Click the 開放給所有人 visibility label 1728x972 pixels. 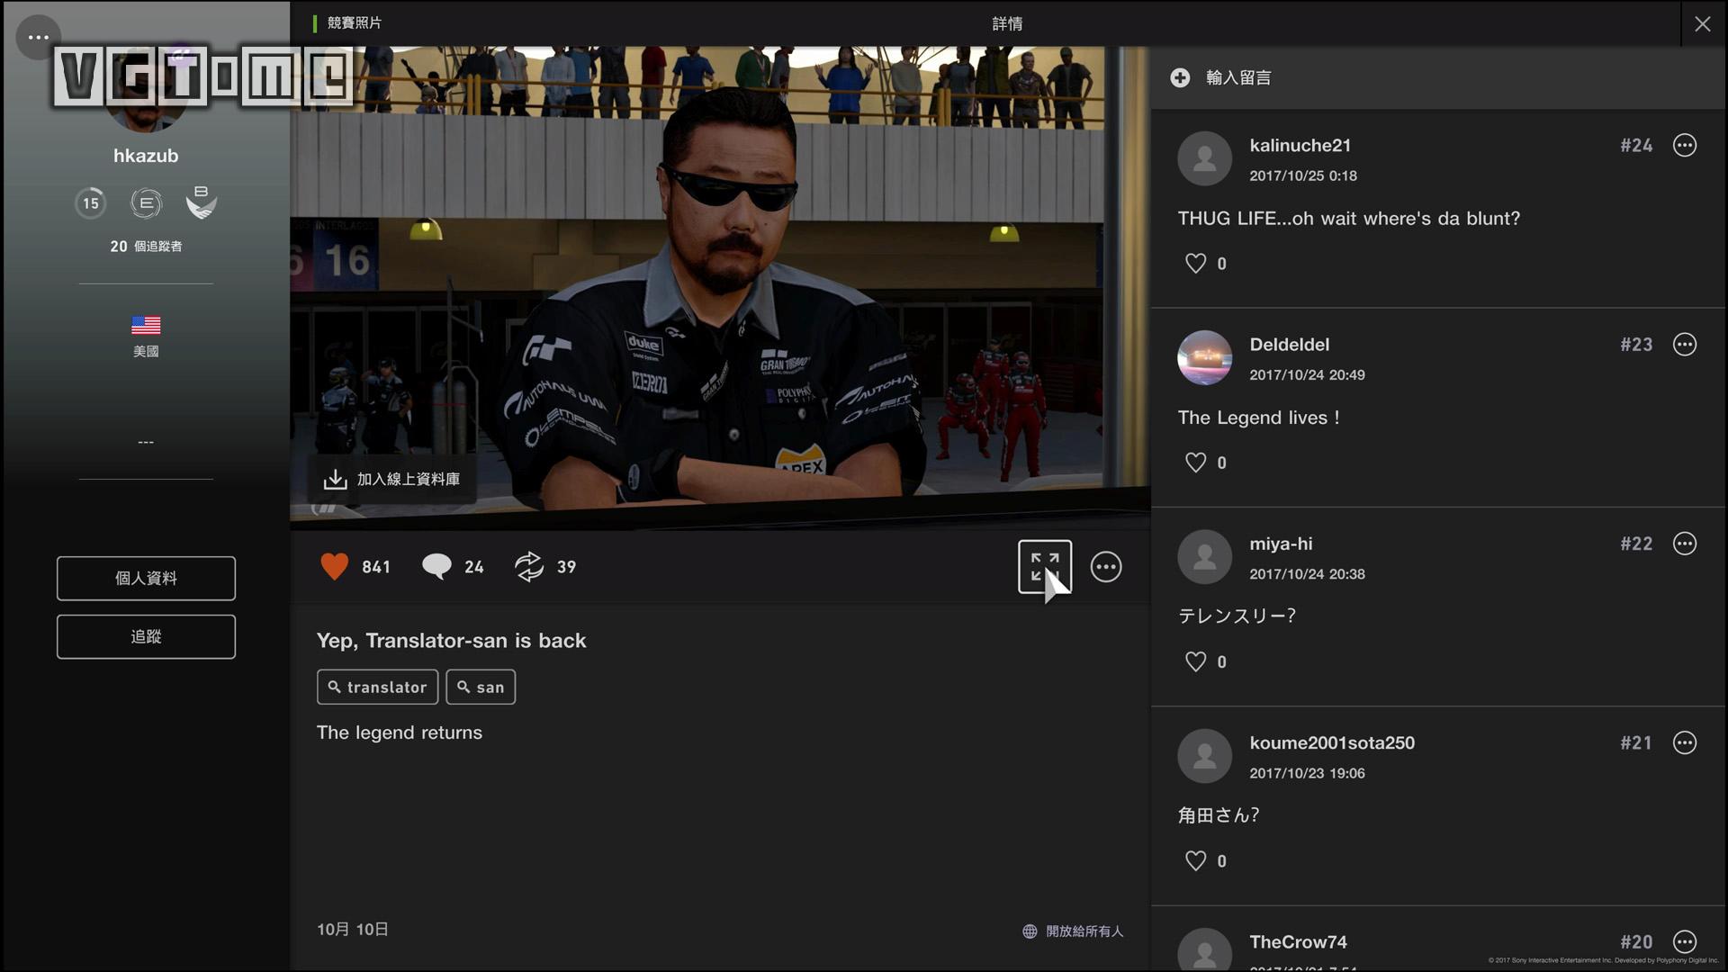pyautogui.click(x=1084, y=931)
